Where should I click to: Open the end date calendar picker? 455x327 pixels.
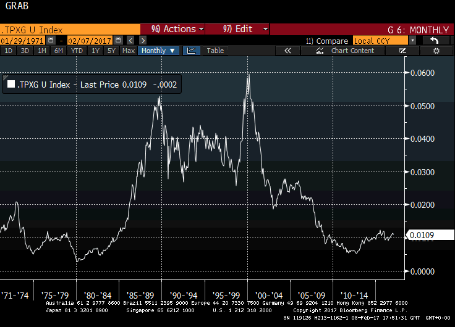(x=118, y=40)
